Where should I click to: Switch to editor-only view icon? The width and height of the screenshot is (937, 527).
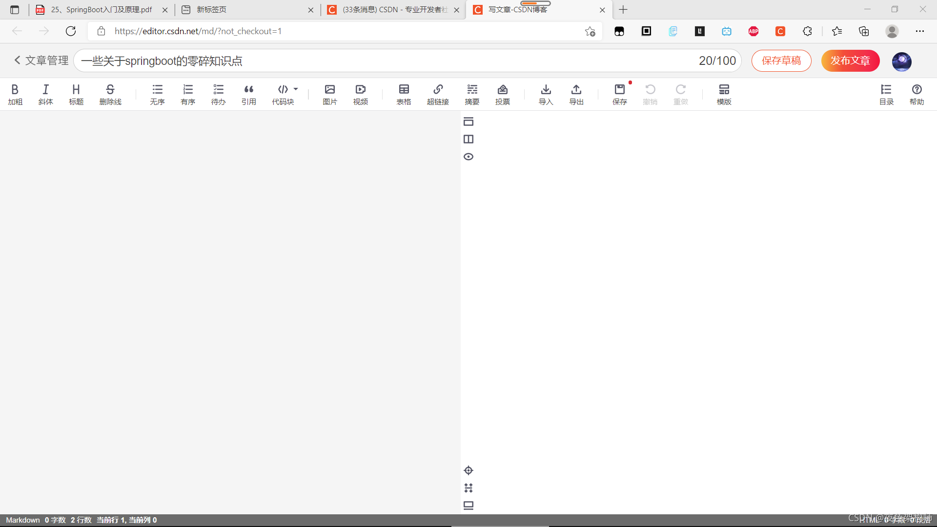(x=468, y=122)
